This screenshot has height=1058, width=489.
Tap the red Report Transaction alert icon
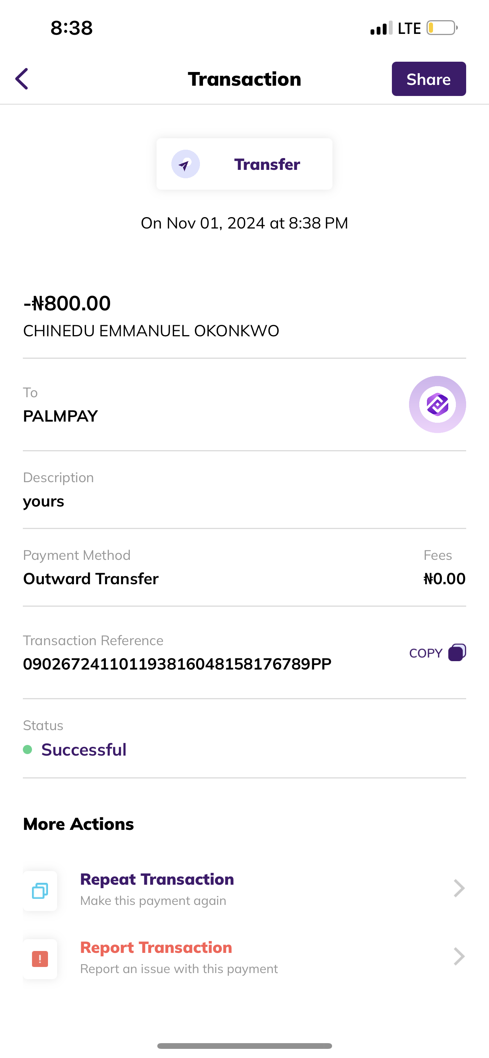(40, 959)
